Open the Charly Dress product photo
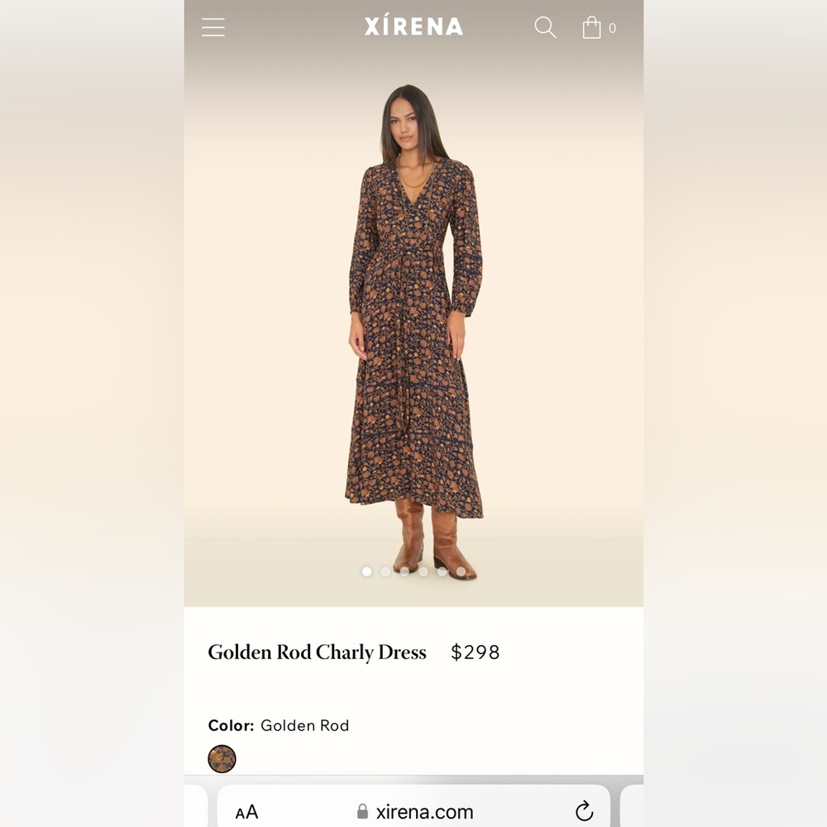Image resolution: width=827 pixels, height=827 pixels. pyautogui.click(x=413, y=330)
